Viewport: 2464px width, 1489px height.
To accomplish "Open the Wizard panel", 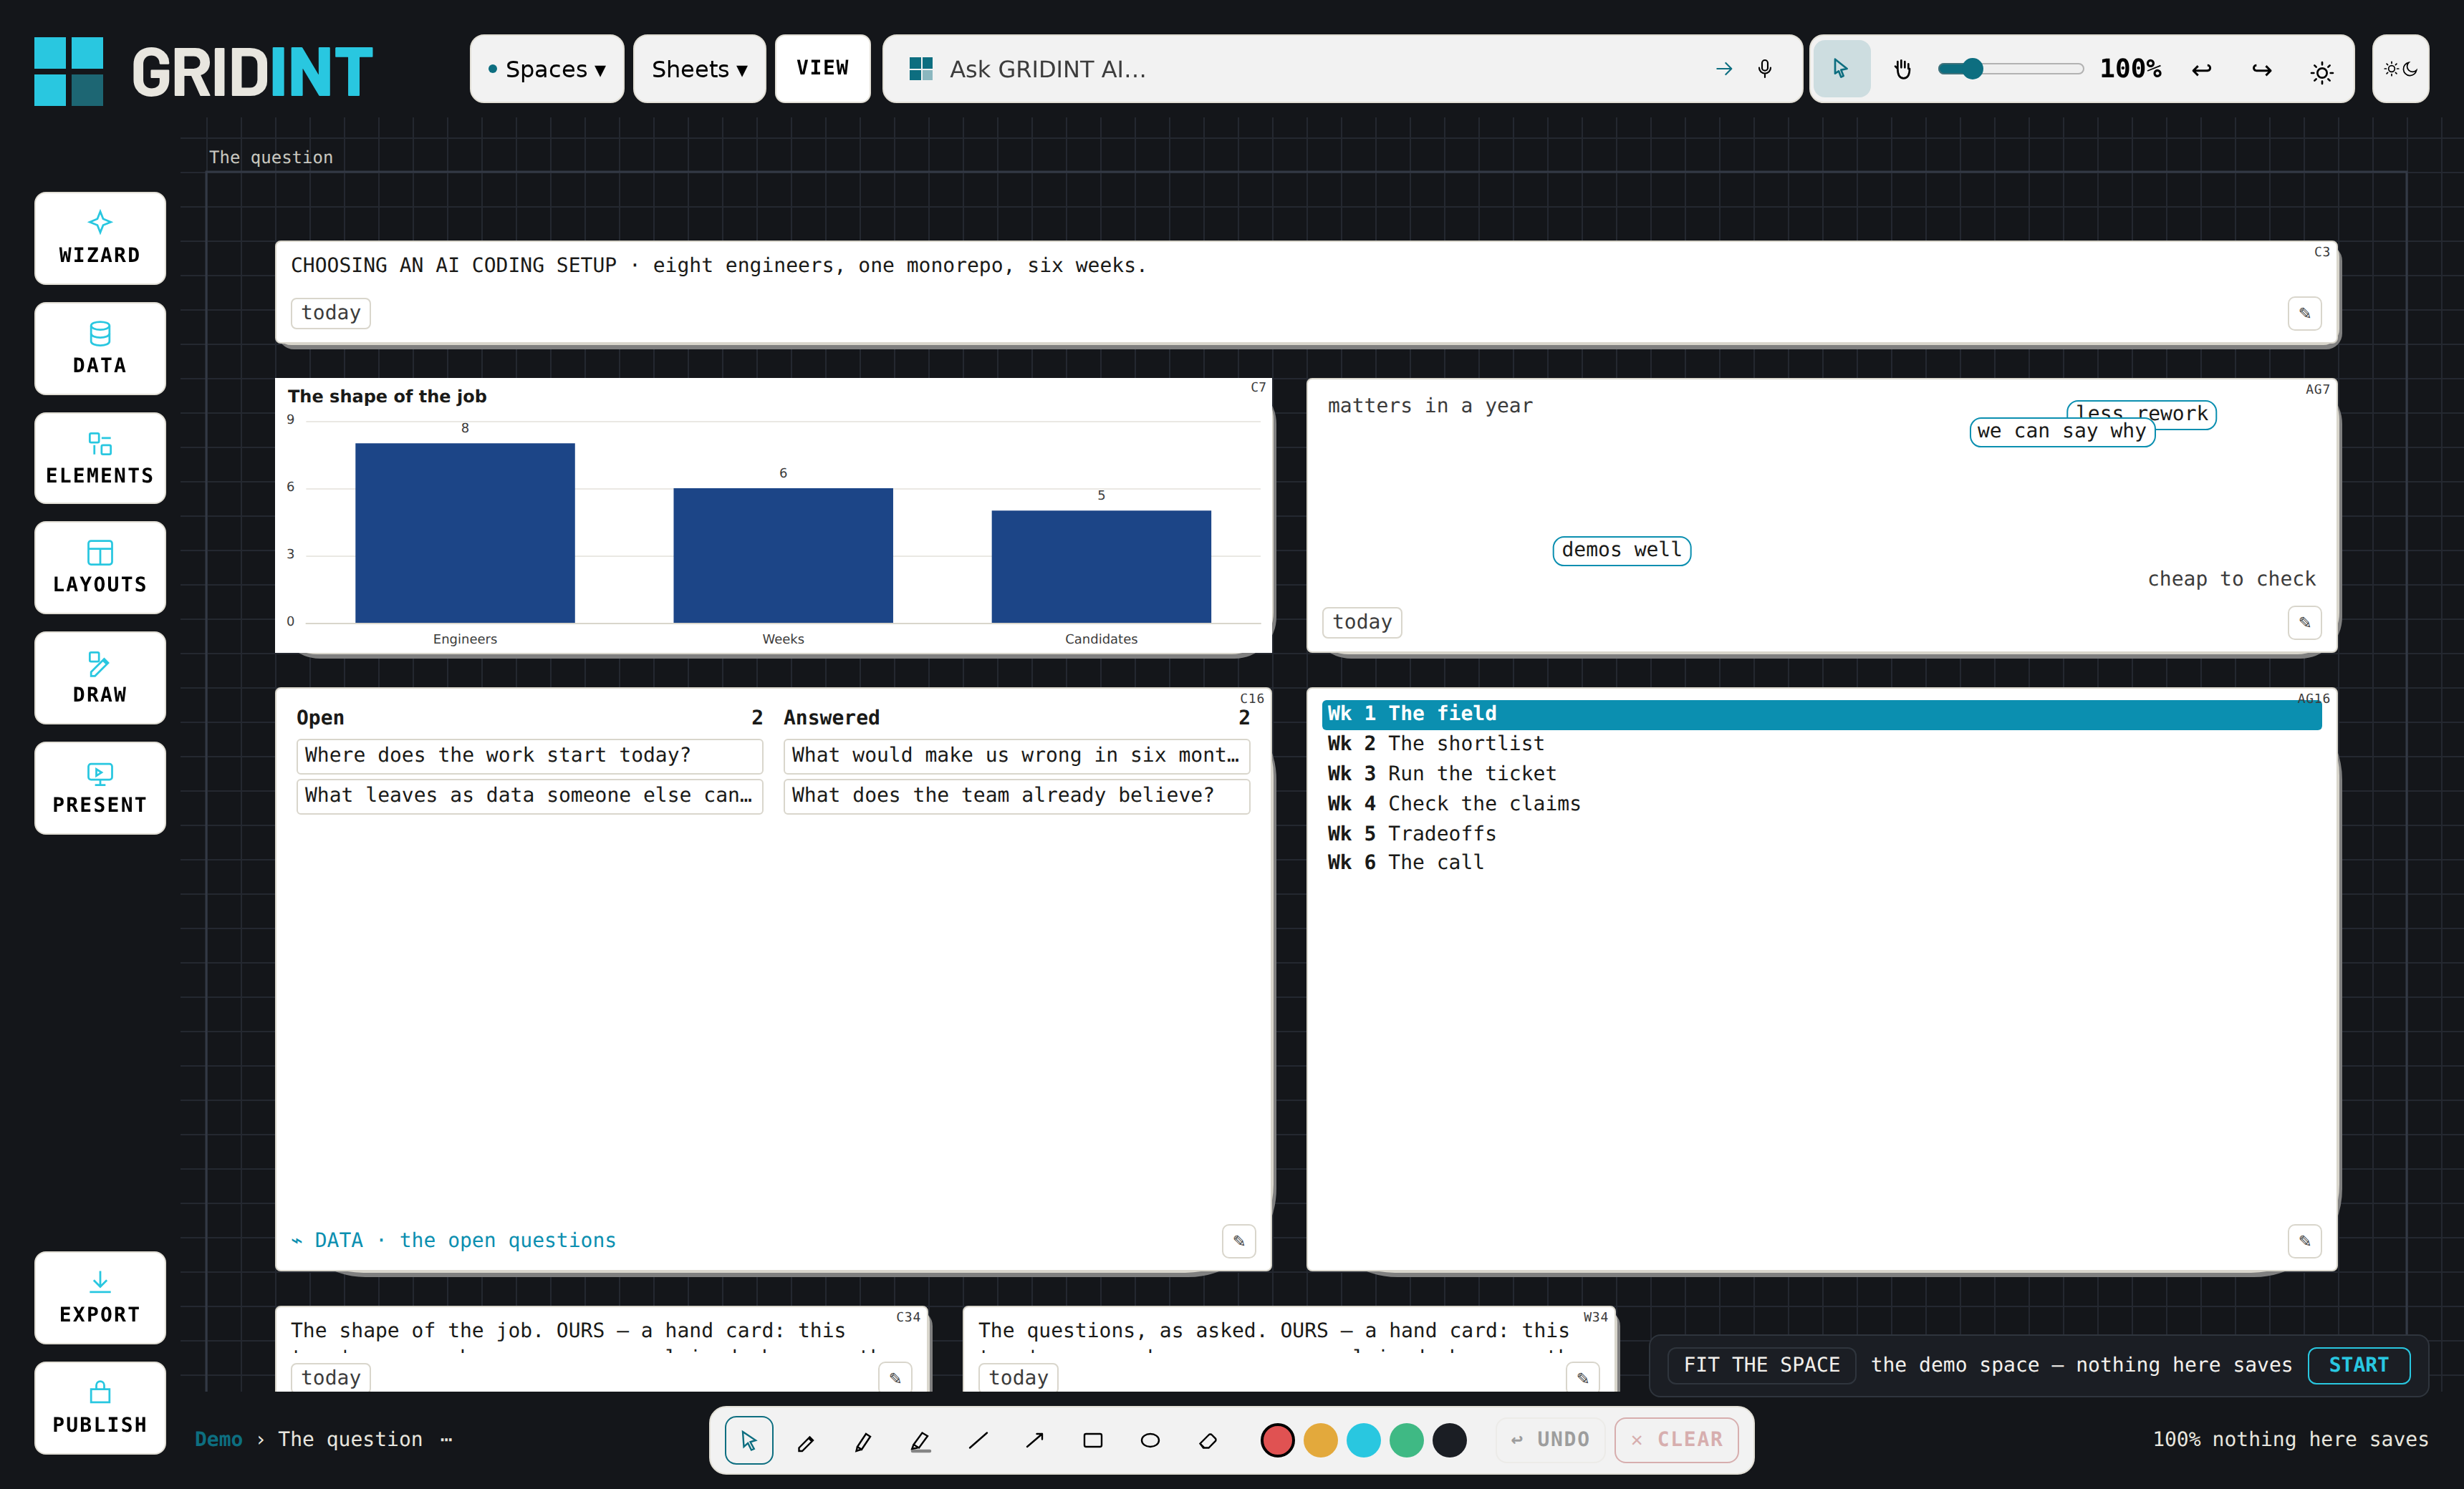I will click(100, 238).
